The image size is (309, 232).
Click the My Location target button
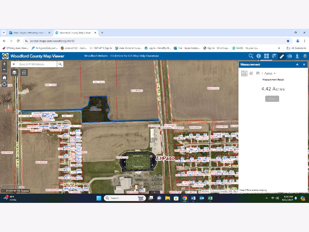click(4, 84)
